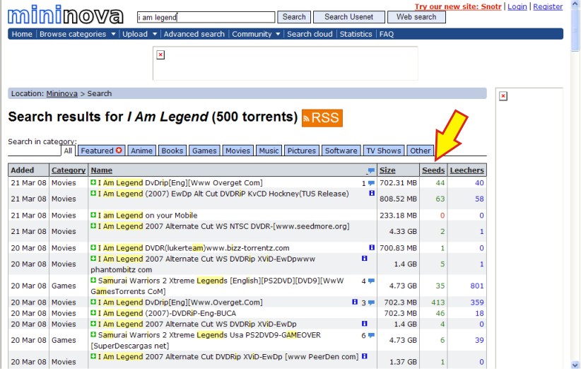Open the Register link
581x369 pixels.
(548, 6)
